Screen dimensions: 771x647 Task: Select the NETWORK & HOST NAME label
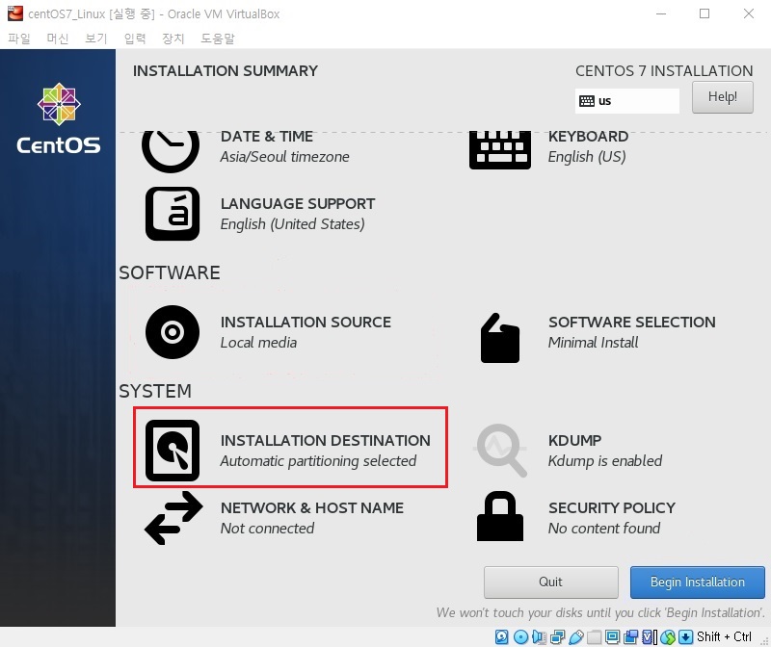coord(311,508)
